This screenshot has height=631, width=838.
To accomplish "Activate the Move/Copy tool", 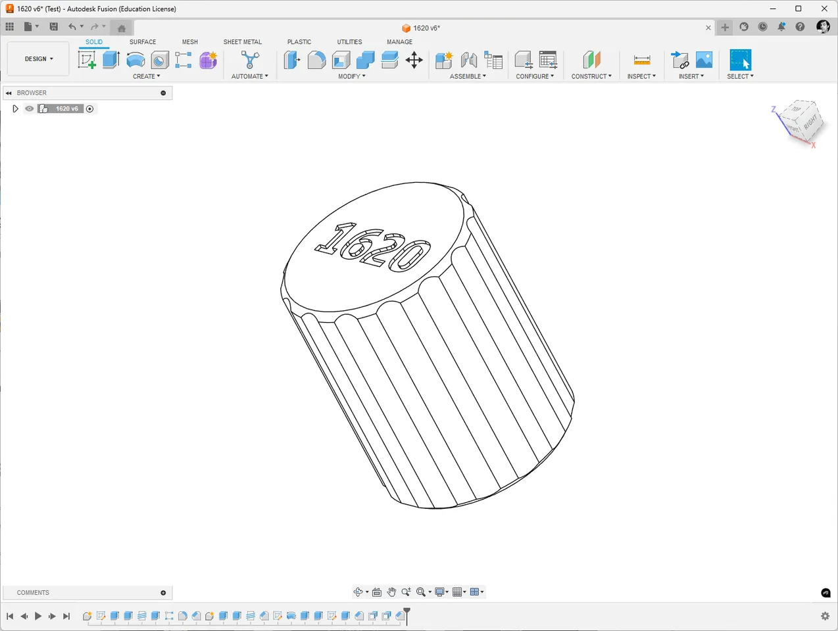I will (x=414, y=59).
